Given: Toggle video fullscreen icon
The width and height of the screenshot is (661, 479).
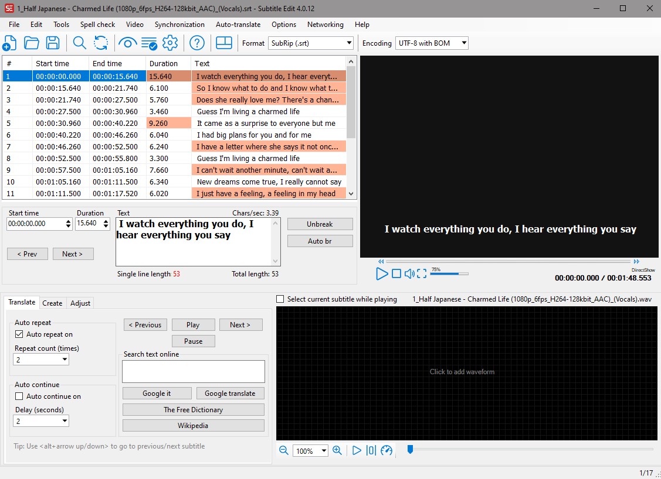Looking at the screenshot, I should (x=422, y=273).
